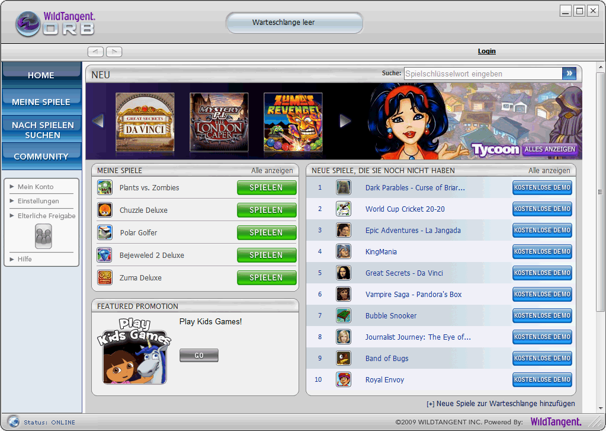This screenshot has width=606, height=431.
Task: Play Bejeweled 2 Deluxe with SPIELEN button
Action: [x=267, y=255]
